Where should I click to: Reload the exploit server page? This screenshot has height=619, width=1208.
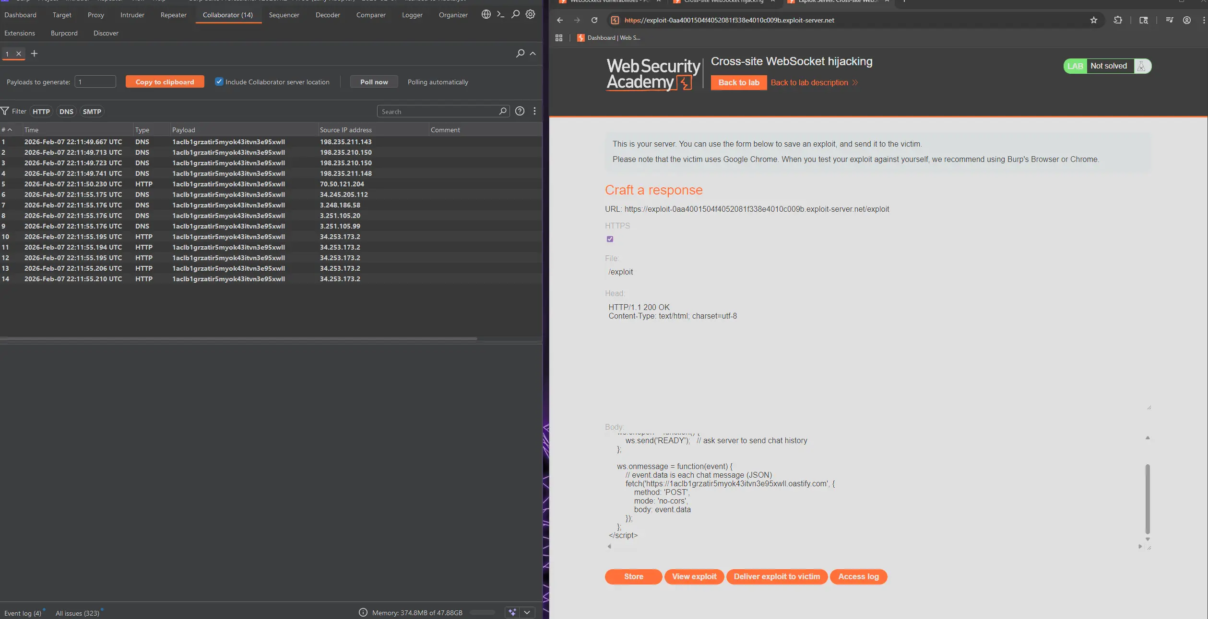(x=594, y=20)
